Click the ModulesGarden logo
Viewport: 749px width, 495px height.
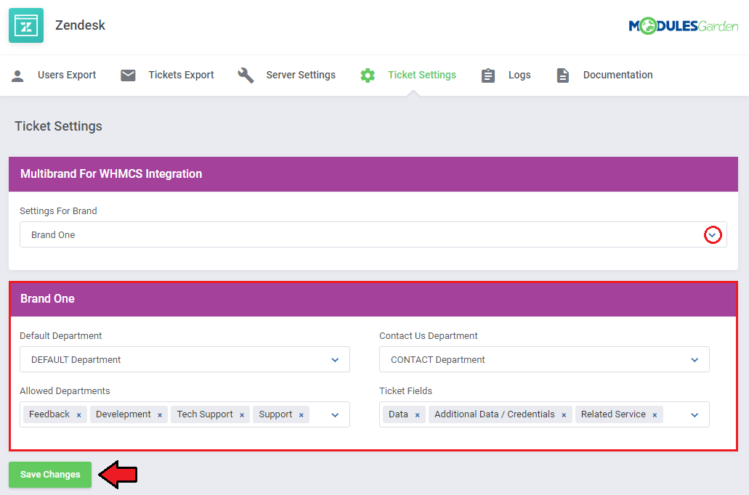pyautogui.click(x=683, y=26)
